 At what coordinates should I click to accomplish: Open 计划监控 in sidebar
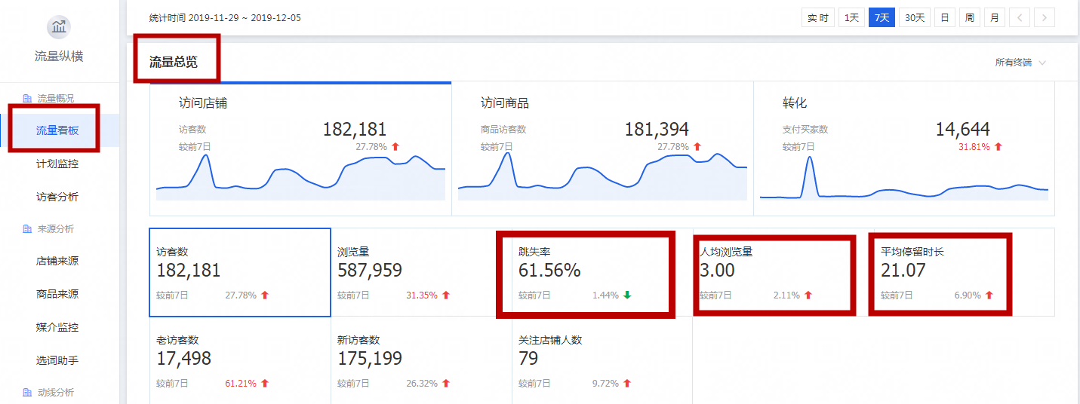59,164
